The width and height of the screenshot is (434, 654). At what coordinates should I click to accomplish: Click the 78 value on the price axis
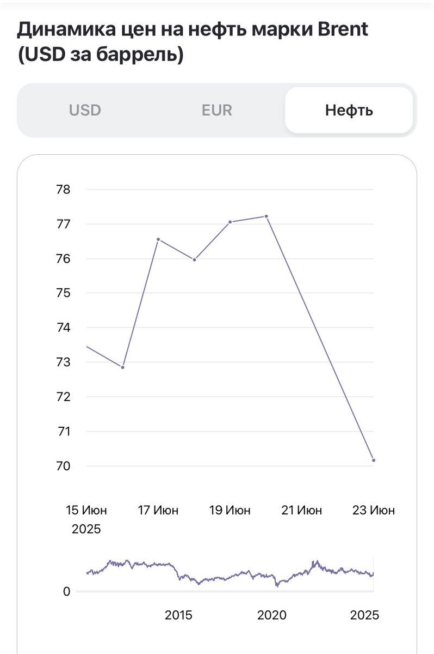[64, 190]
